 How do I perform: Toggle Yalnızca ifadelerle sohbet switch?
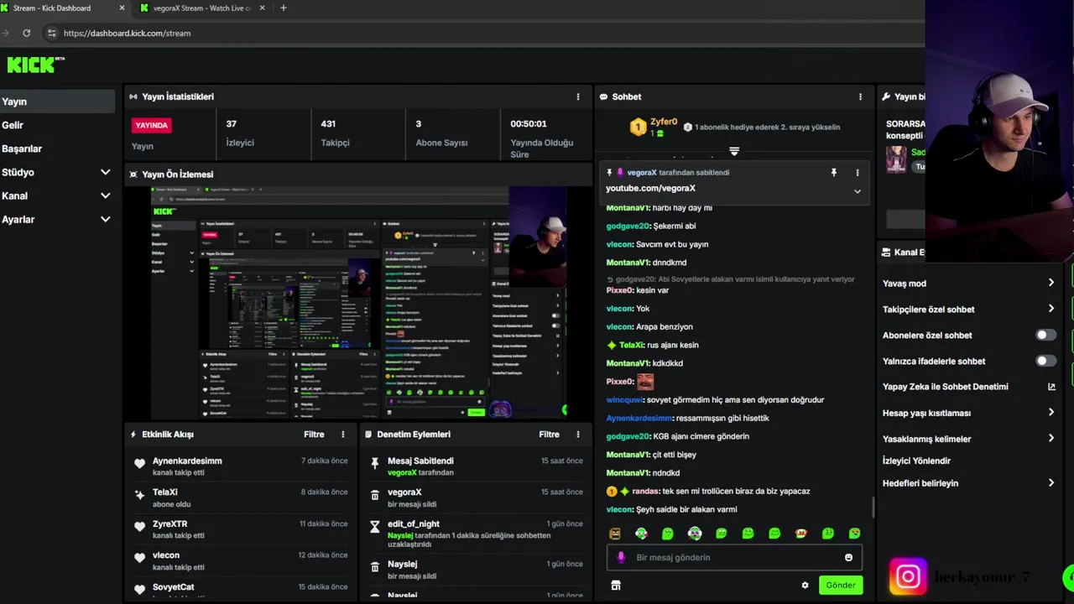click(1045, 361)
